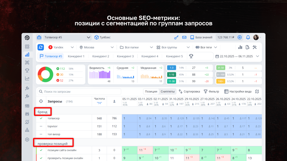Open the line-chart analytics sidebar icon

(27, 78)
